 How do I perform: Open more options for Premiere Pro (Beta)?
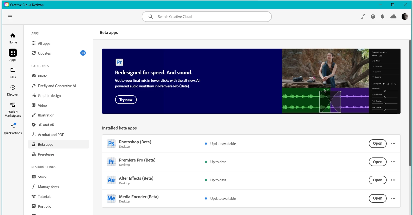click(x=393, y=162)
